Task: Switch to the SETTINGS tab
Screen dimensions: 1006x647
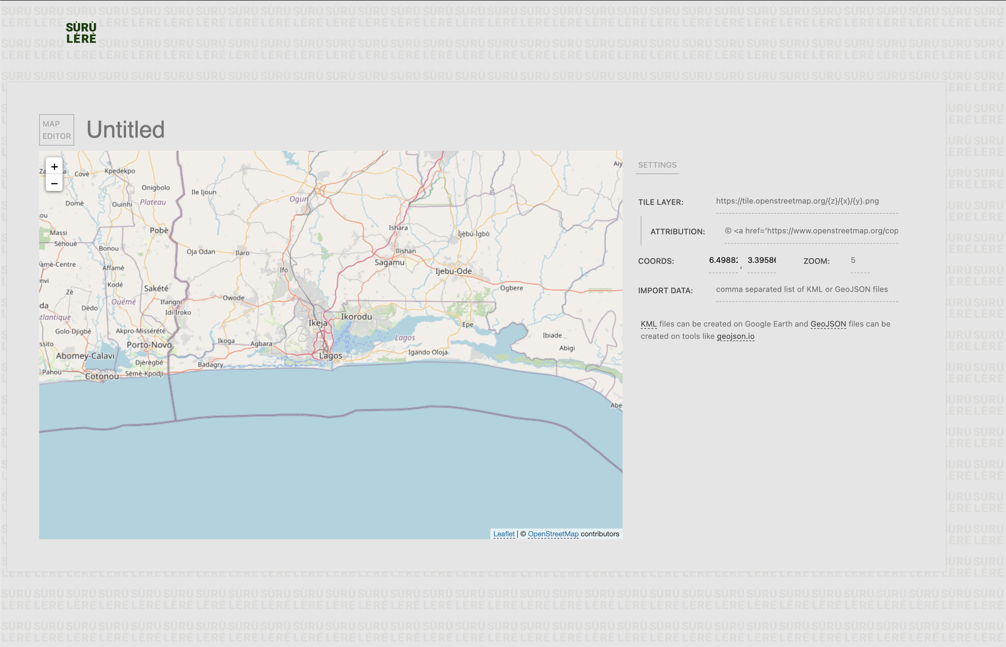Action: (657, 165)
